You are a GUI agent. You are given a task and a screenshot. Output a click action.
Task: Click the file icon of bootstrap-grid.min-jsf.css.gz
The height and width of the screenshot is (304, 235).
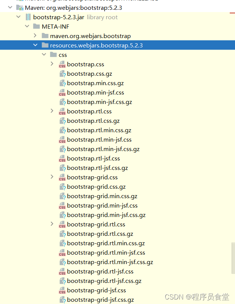click(62, 215)
